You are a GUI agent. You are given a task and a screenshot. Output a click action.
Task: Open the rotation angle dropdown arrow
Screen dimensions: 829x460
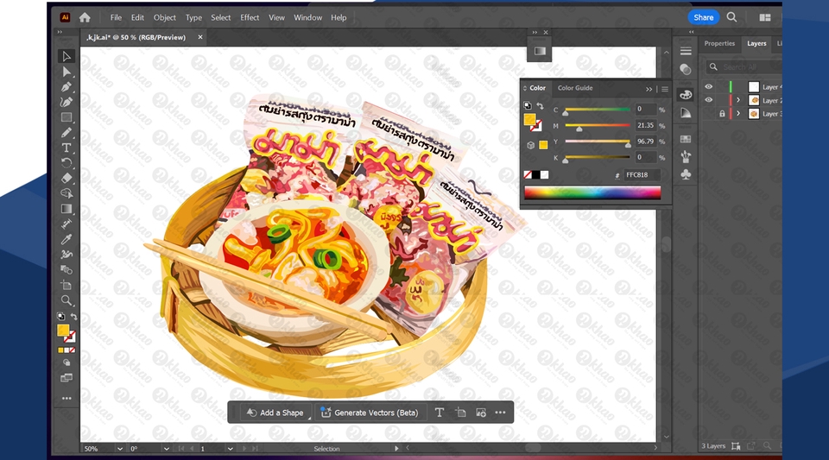(166, 449)
